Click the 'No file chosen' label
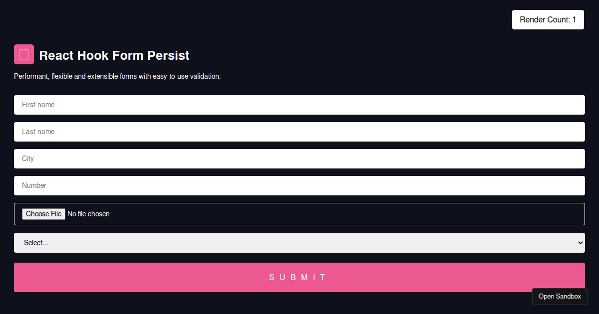Image resolution: width=599 pixels, height=314 pixels. (x=88, y=214)
